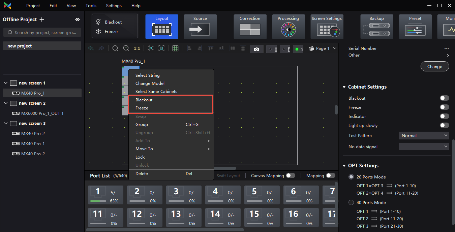455x232 pixels.
Task: Choose Delete from context menu
Action: (x=171, y=173)
